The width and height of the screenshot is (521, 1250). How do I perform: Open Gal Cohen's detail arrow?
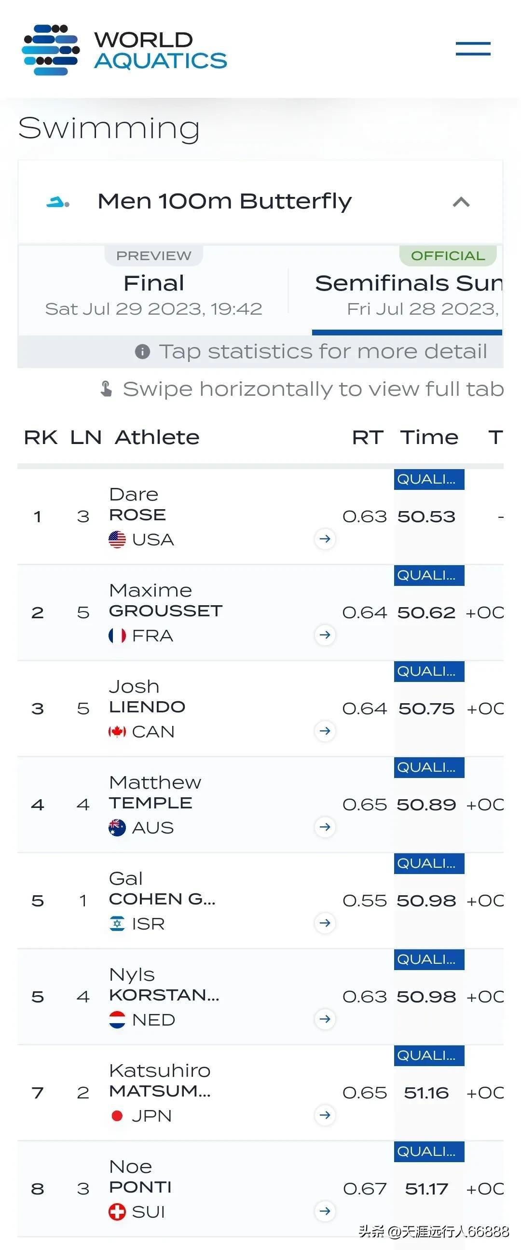325,923
